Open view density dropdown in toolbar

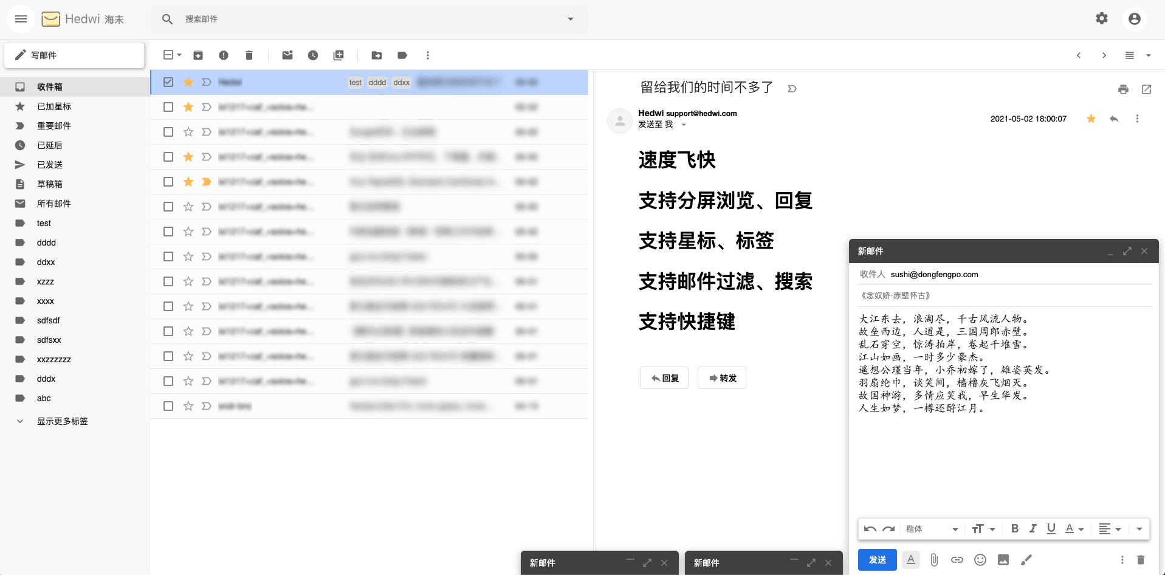click(1149, 55)
